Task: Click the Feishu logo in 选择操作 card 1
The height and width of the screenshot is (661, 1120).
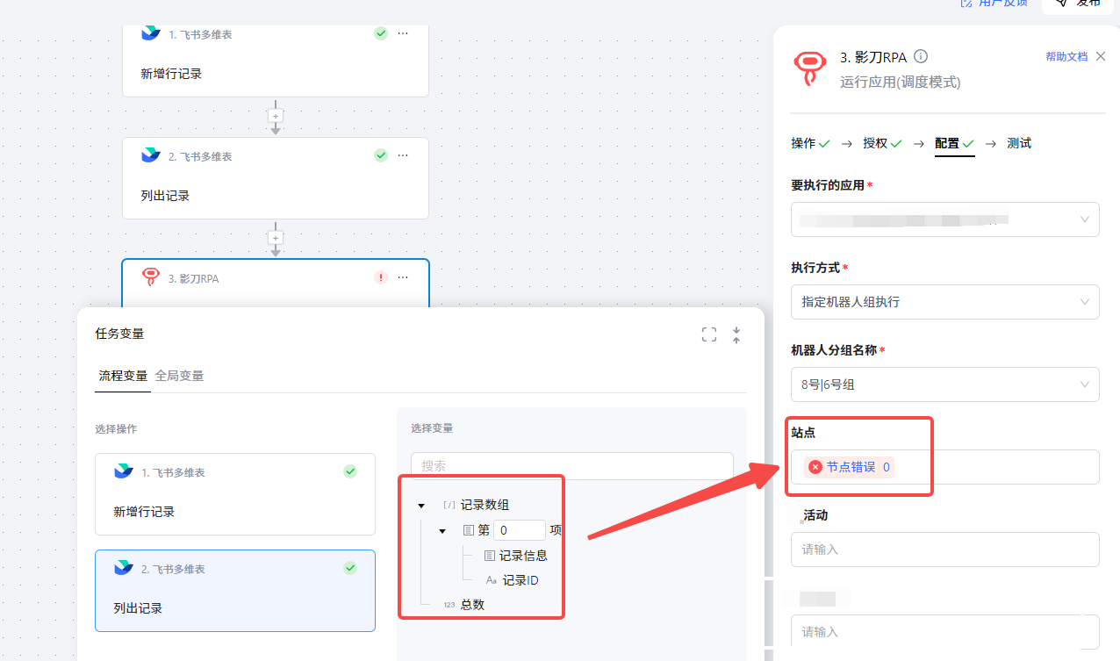Action: coord(124,472)
